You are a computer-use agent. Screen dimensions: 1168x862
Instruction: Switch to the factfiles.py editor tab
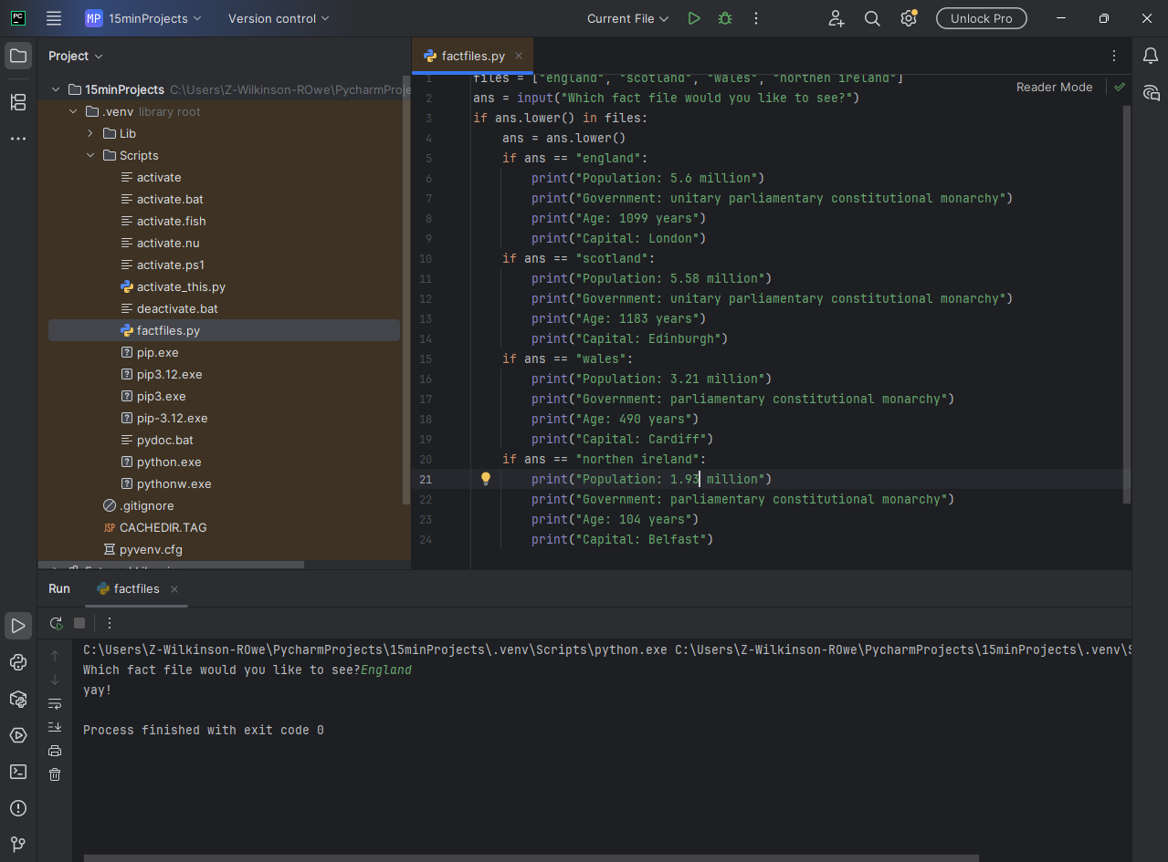point(472,57)
